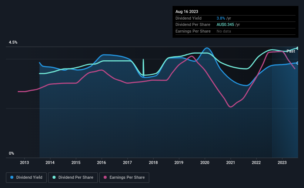Select the 2021 label on the x-axis
Screen dimensions: 304x188
(x=231, y=162)
